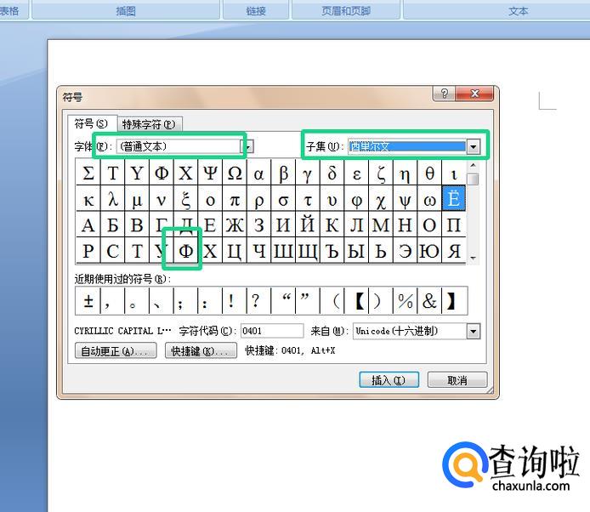Click symbol grid scrollbar down arrow
This screenshot has width=590, height=512.
pyautogui.click(x=474, y=258)
